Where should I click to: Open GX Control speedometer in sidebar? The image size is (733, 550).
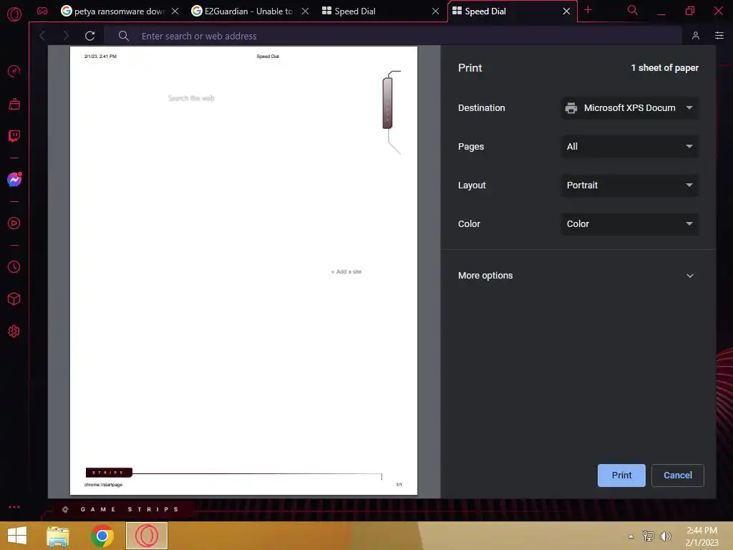point(14,71)
